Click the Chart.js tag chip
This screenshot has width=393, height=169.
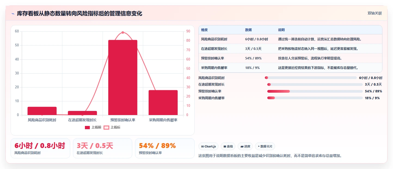click(208, 146)
